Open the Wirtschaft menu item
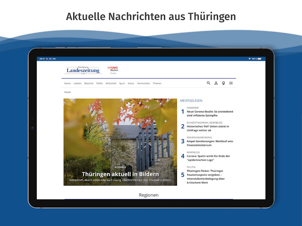302x226 pixels. pyautogui.click(x=111, y=83)
